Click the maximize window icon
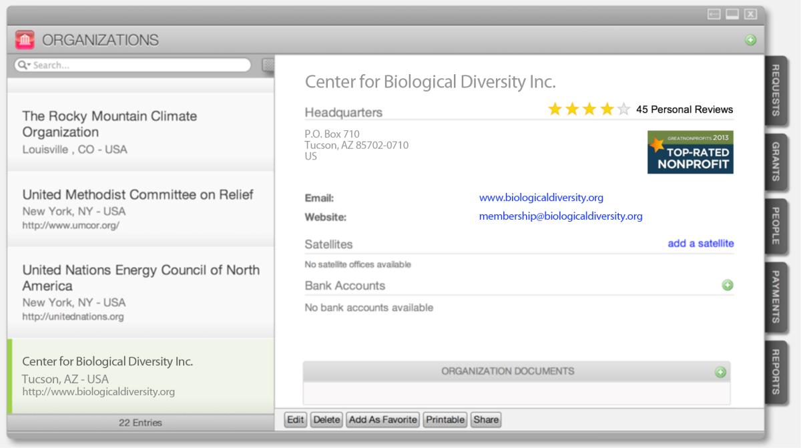Viewport: 801px width, 448px height. click(732, 14)
